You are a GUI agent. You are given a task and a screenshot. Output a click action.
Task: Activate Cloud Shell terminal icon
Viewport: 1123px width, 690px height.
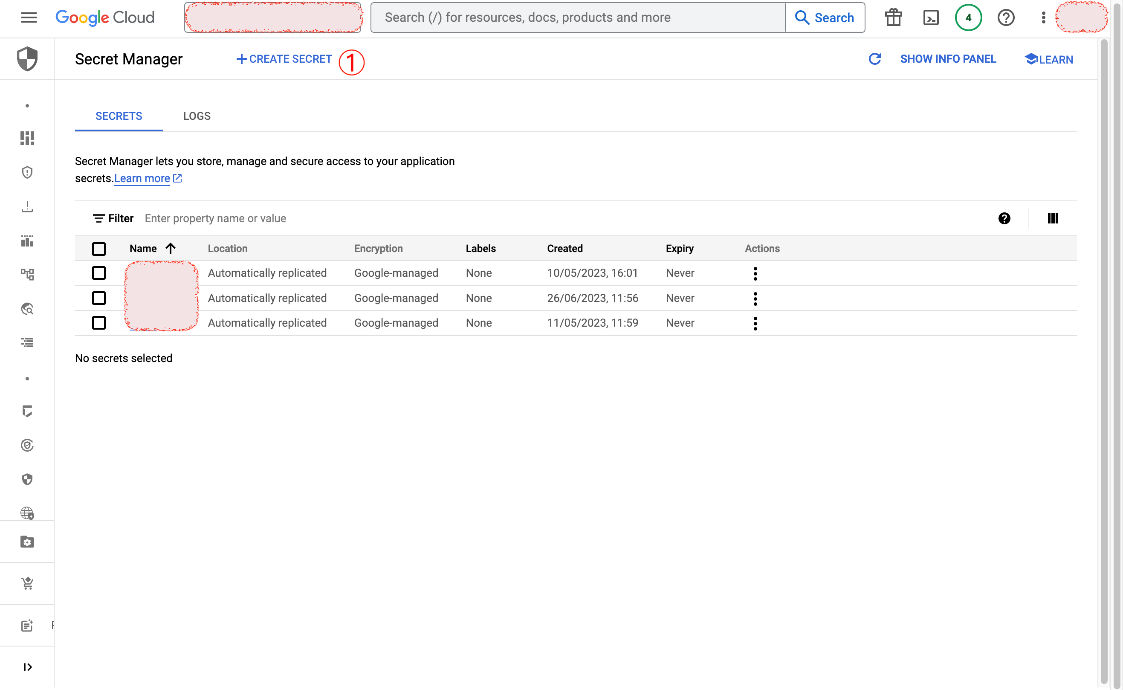click(x=931, y=17)
